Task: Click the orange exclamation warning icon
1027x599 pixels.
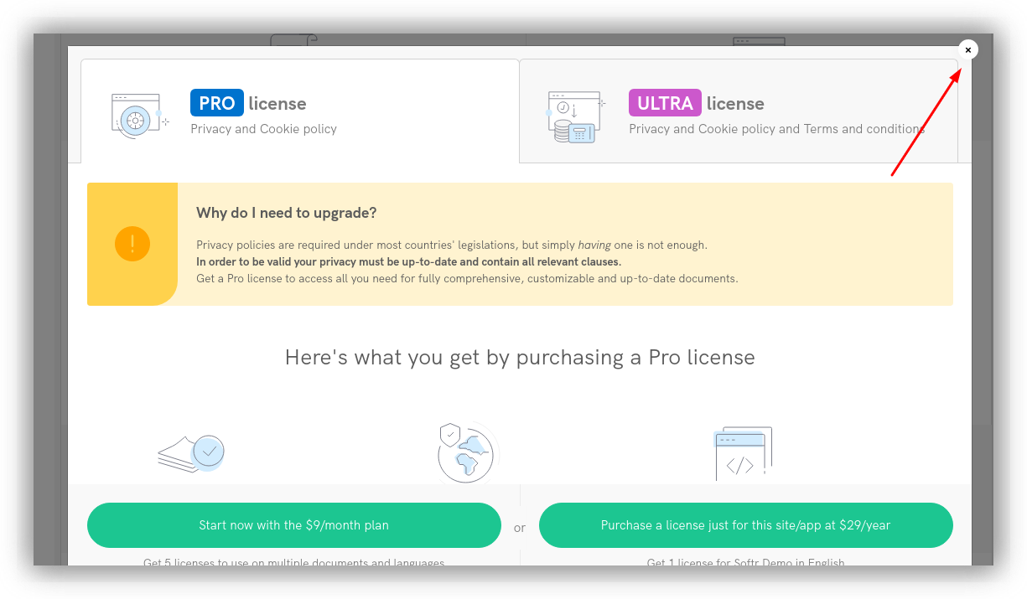Action: pos(132,244)
